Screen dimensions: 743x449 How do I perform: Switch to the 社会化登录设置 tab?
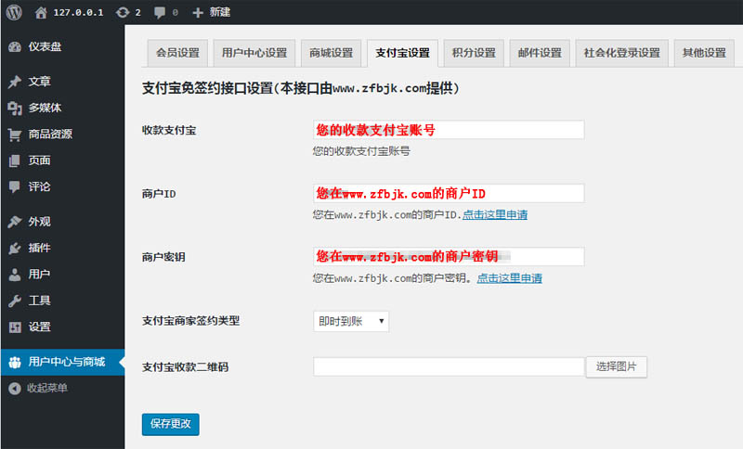click(x=621, y=53)
